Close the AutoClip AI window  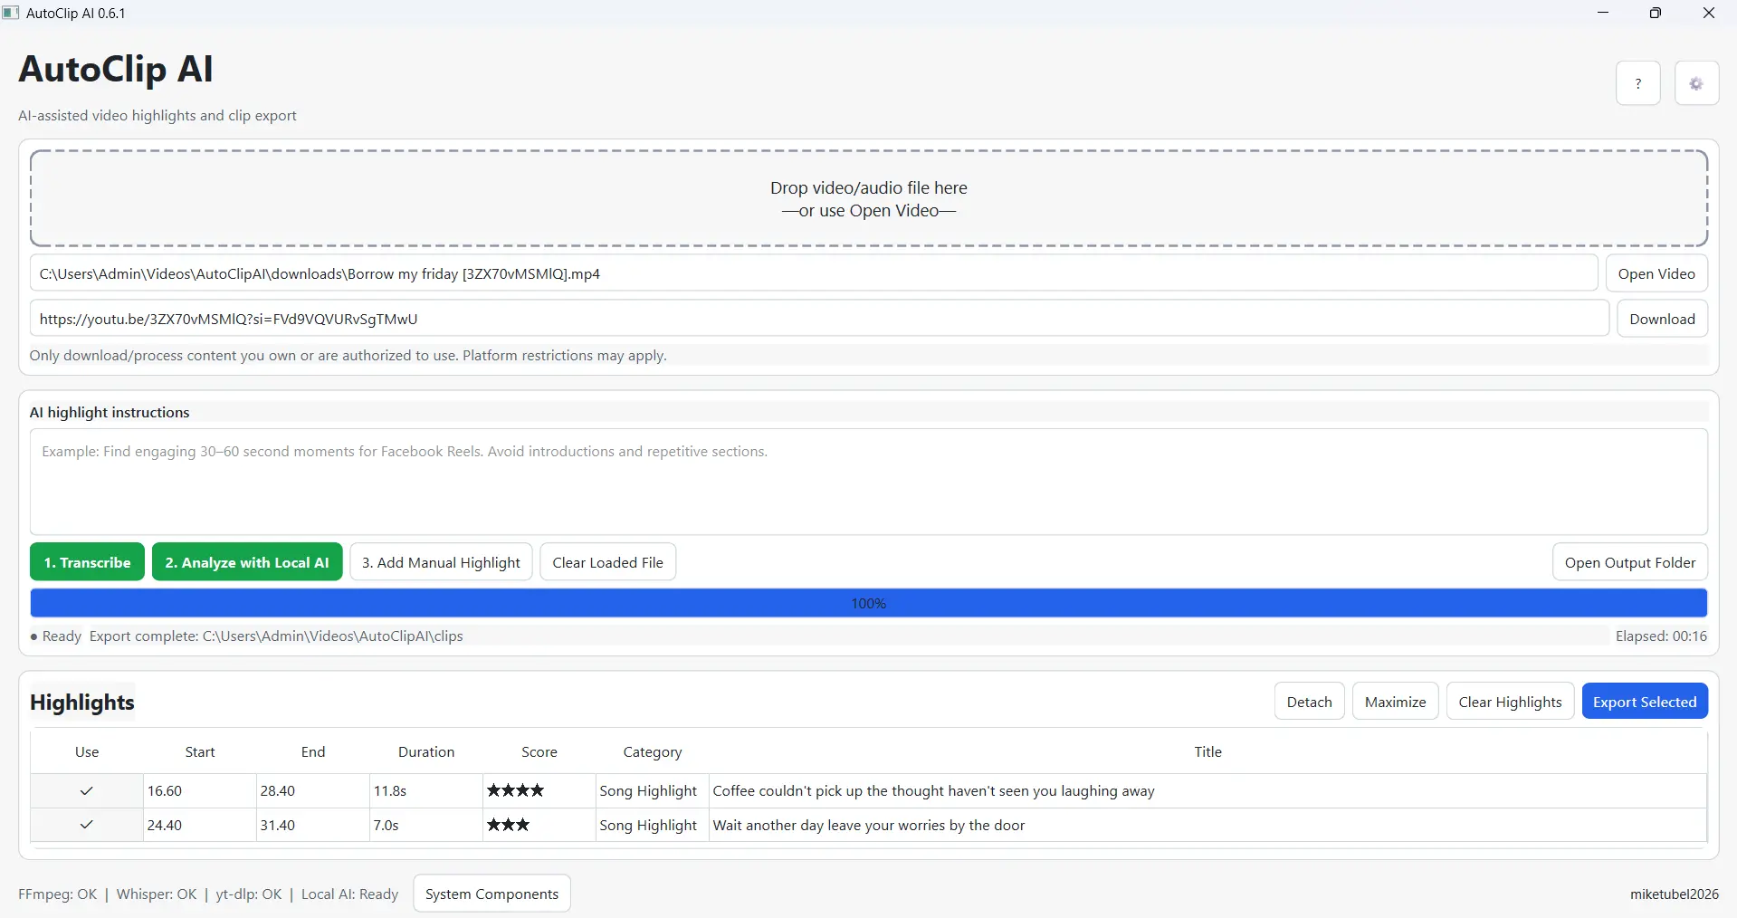click(x=1709, y=13)
